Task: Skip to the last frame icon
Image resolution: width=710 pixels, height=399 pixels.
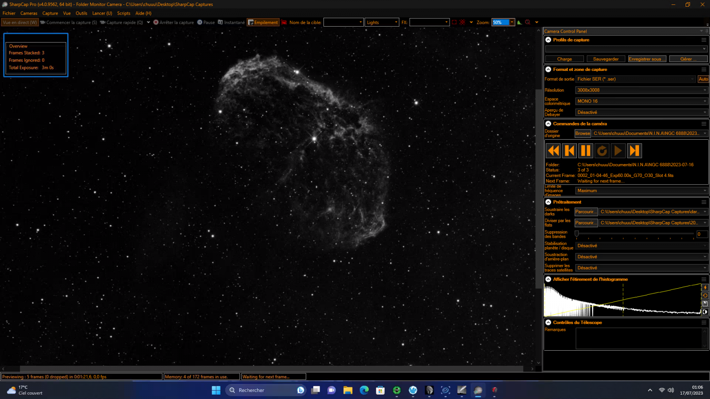Action: tap(634, 151)
